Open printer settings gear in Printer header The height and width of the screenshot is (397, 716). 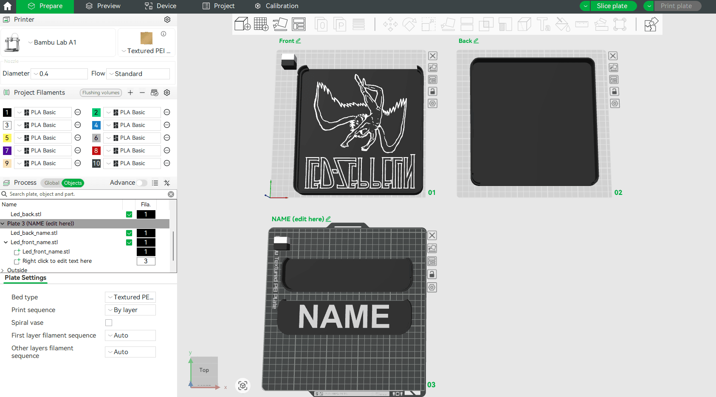167,20
